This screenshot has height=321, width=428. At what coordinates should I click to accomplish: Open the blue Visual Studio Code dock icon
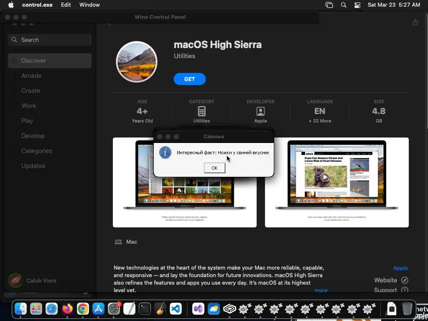tap(176, 309)
